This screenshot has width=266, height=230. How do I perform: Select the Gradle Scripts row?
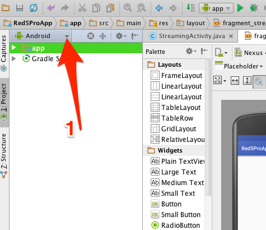click(x=76, y=58)
